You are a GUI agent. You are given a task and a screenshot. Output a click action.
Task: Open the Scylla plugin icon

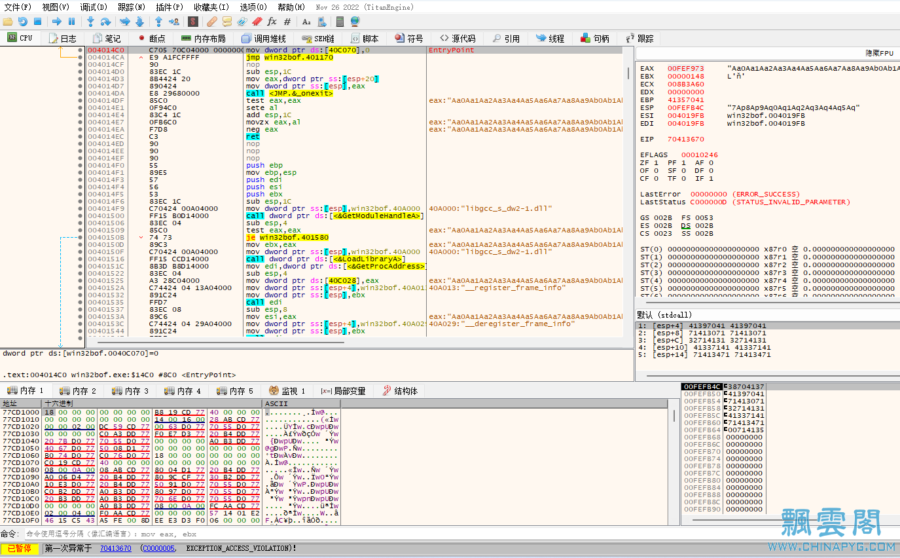tap(193, 22)
